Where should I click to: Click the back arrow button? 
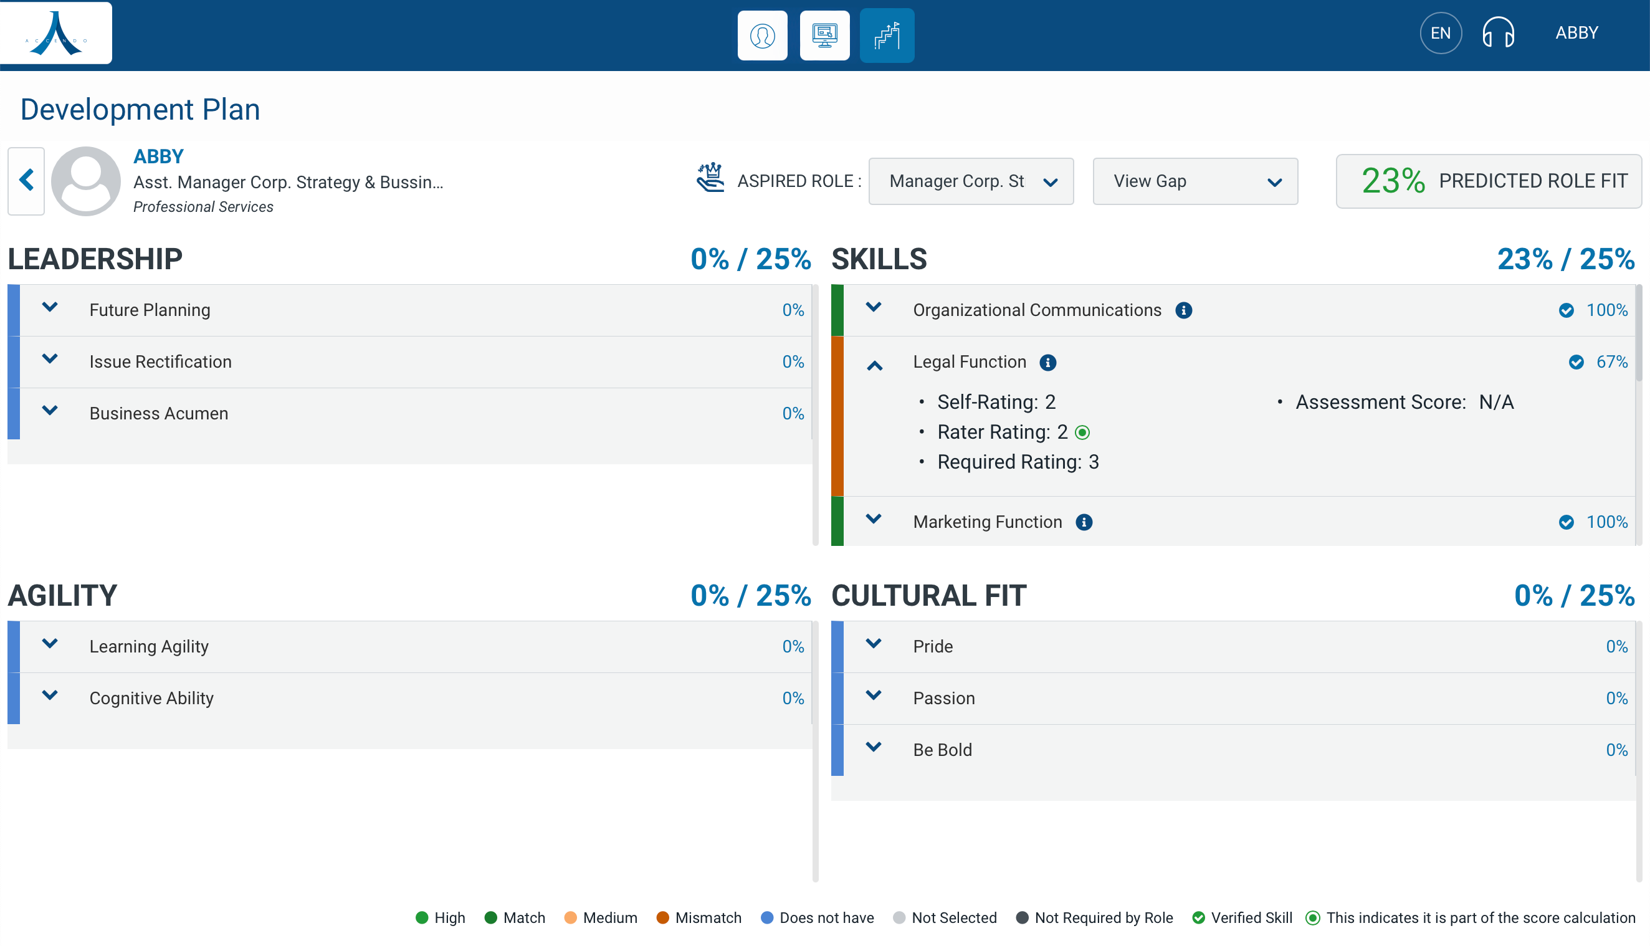(26, 181)
